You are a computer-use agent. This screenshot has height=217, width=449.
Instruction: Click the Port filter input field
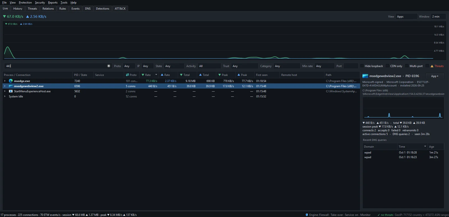coord(351,66)
